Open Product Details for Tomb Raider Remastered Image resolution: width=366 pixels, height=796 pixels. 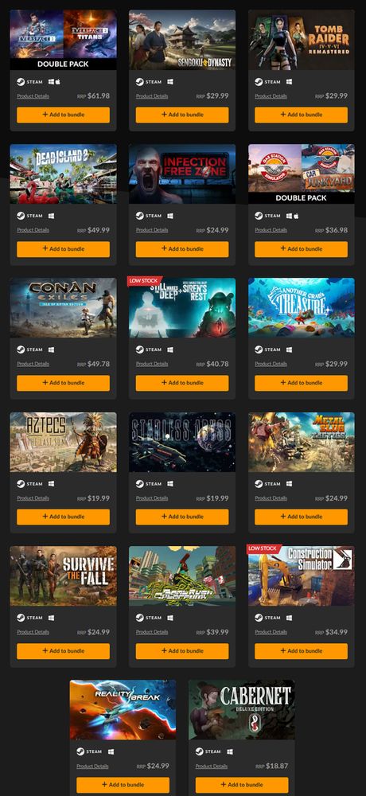271,96
